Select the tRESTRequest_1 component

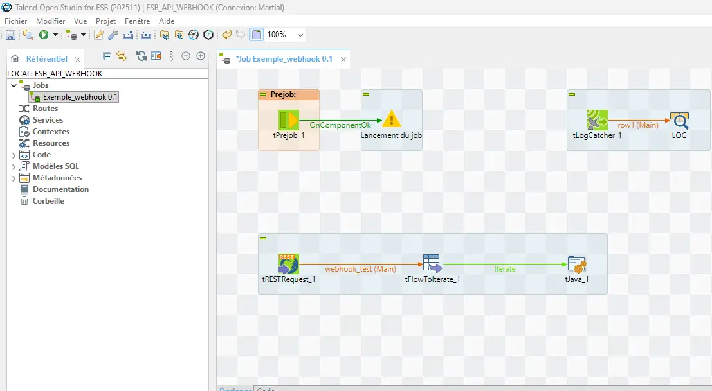[288, 263]
